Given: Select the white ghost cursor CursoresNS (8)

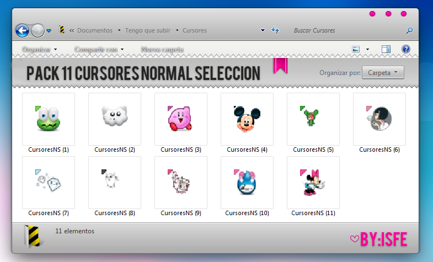Looking at the screenshot, I should point(115,183).
